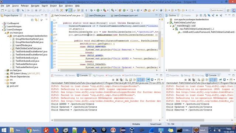Click the Run Last Tool red toolbox icon

click(104, 10)
